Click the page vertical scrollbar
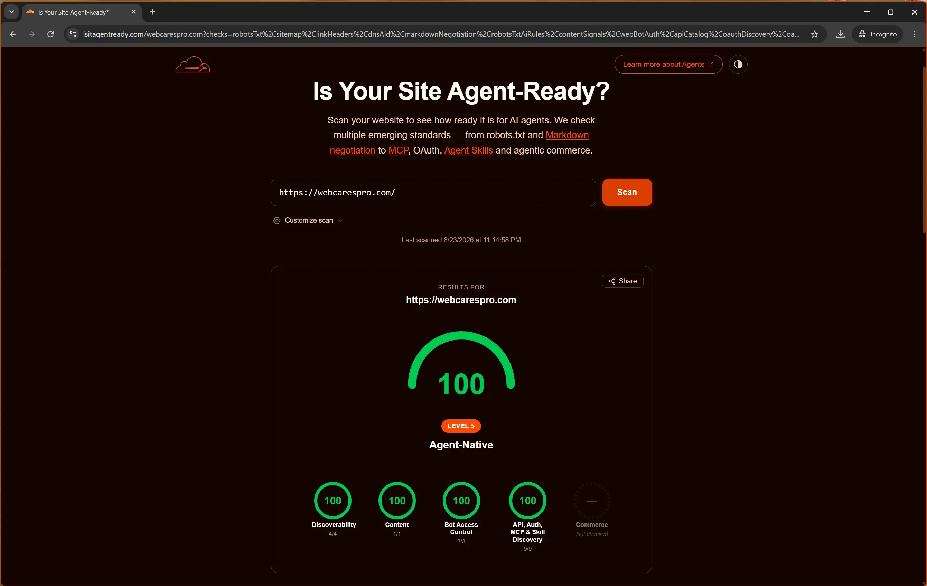 point(924,150)
